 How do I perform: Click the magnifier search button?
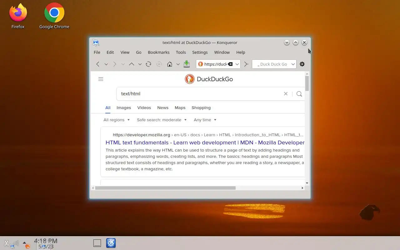click(x=299, y=94)
